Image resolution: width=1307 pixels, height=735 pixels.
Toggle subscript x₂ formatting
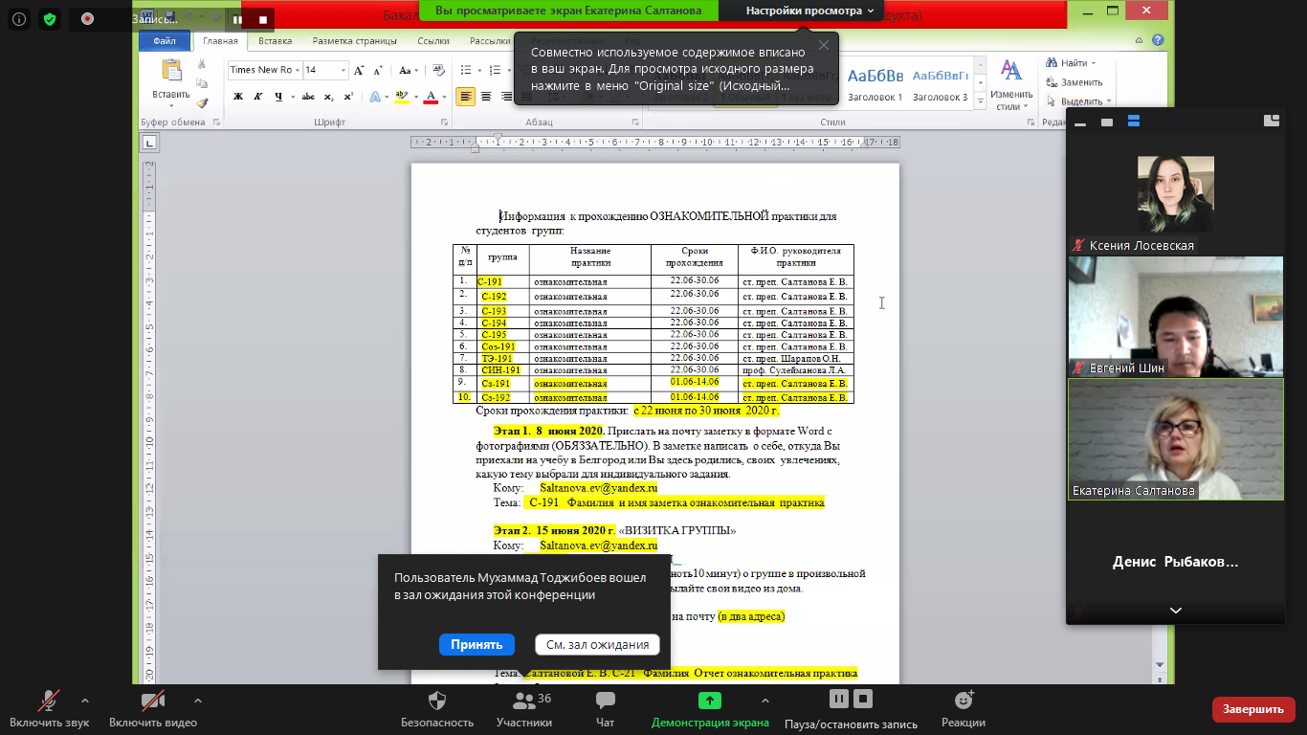click(329, 97)
